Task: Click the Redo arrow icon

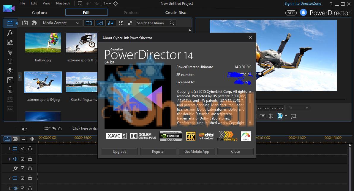Action: tap(96, 3)
